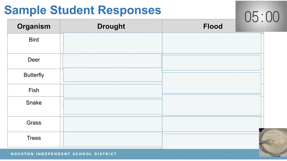287x161 pixels.
Task: Click the Drought column header
Action: [111, 26]
